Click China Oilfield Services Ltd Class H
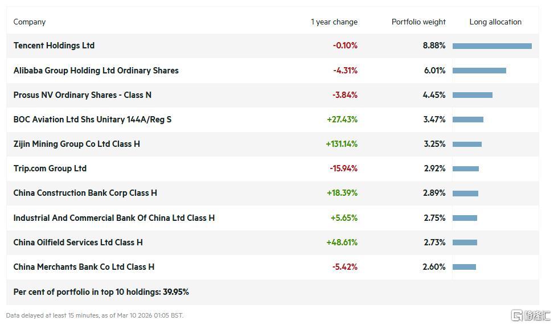Screen dimensions: 554x325 pos(78,242)
